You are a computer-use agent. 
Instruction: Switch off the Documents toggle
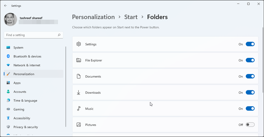click(x=250, y=76)
